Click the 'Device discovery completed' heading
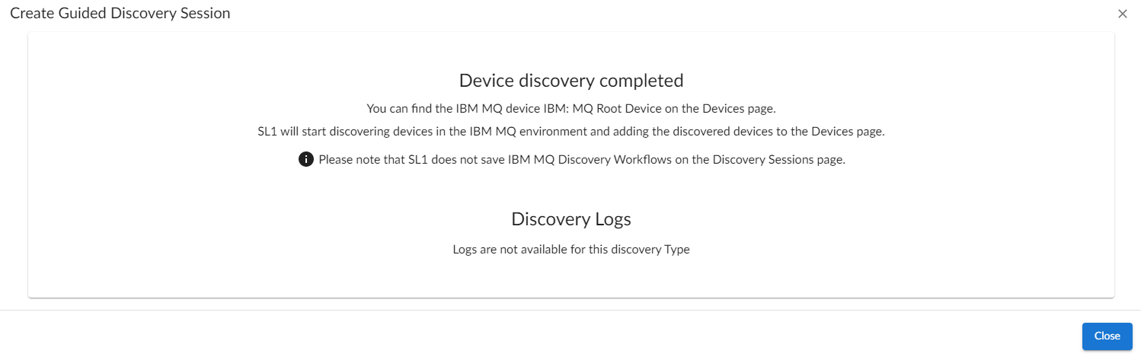The width and height of the screenshot is (1141, 357). coord(570,81)
